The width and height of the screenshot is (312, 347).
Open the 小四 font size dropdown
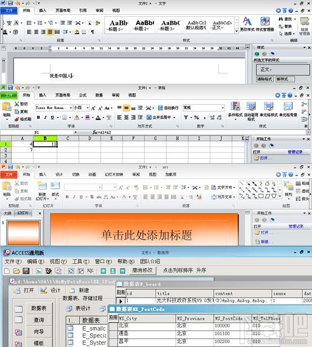(x=88, y=108)
